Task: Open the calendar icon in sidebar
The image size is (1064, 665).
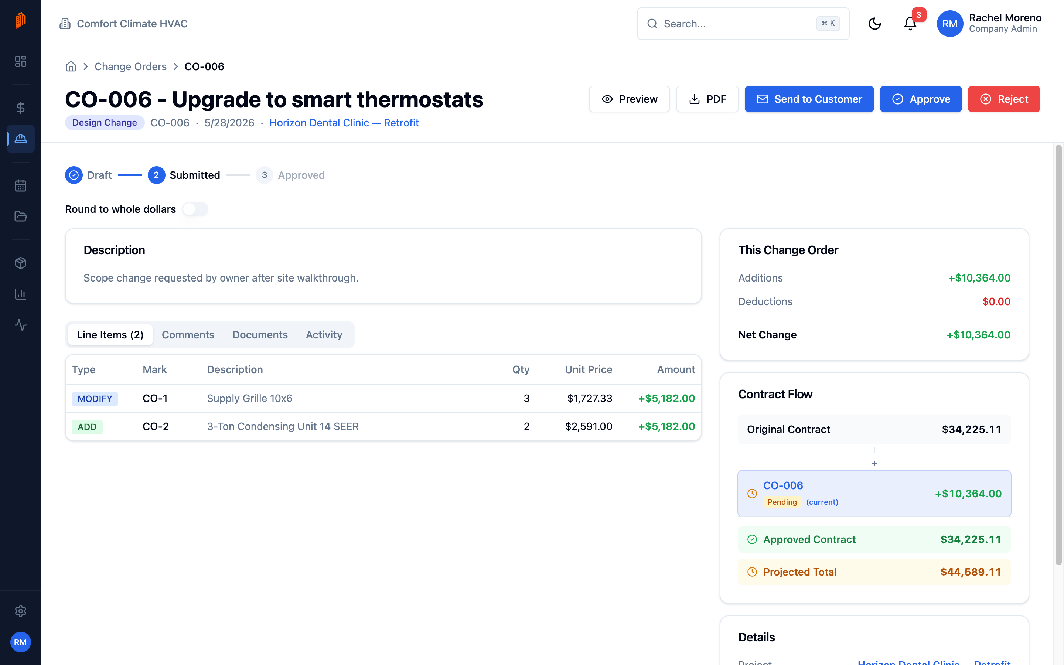Action: [x=21, y=185]
